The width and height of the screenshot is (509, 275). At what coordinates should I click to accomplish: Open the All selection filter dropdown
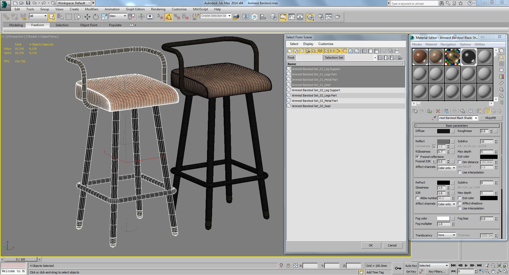pyautogui.click(x=38, y=16)
